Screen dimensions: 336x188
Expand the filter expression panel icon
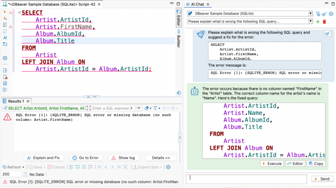[89, 108]
